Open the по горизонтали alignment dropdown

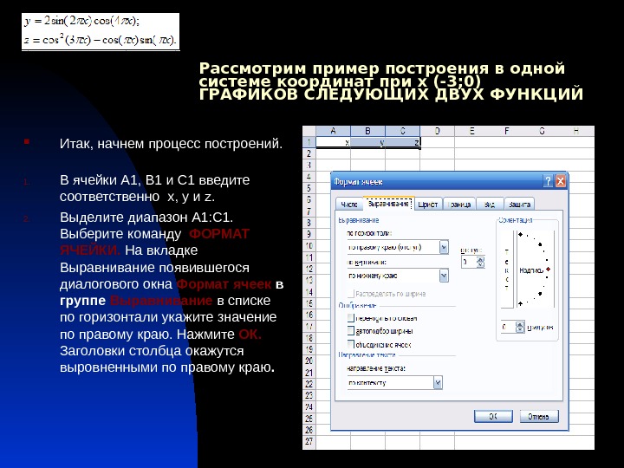pos(444,247)
